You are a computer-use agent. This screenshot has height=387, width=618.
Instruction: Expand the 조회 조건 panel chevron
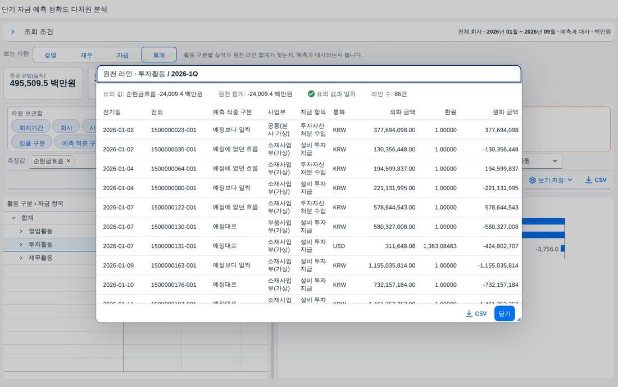coord(12,31)
